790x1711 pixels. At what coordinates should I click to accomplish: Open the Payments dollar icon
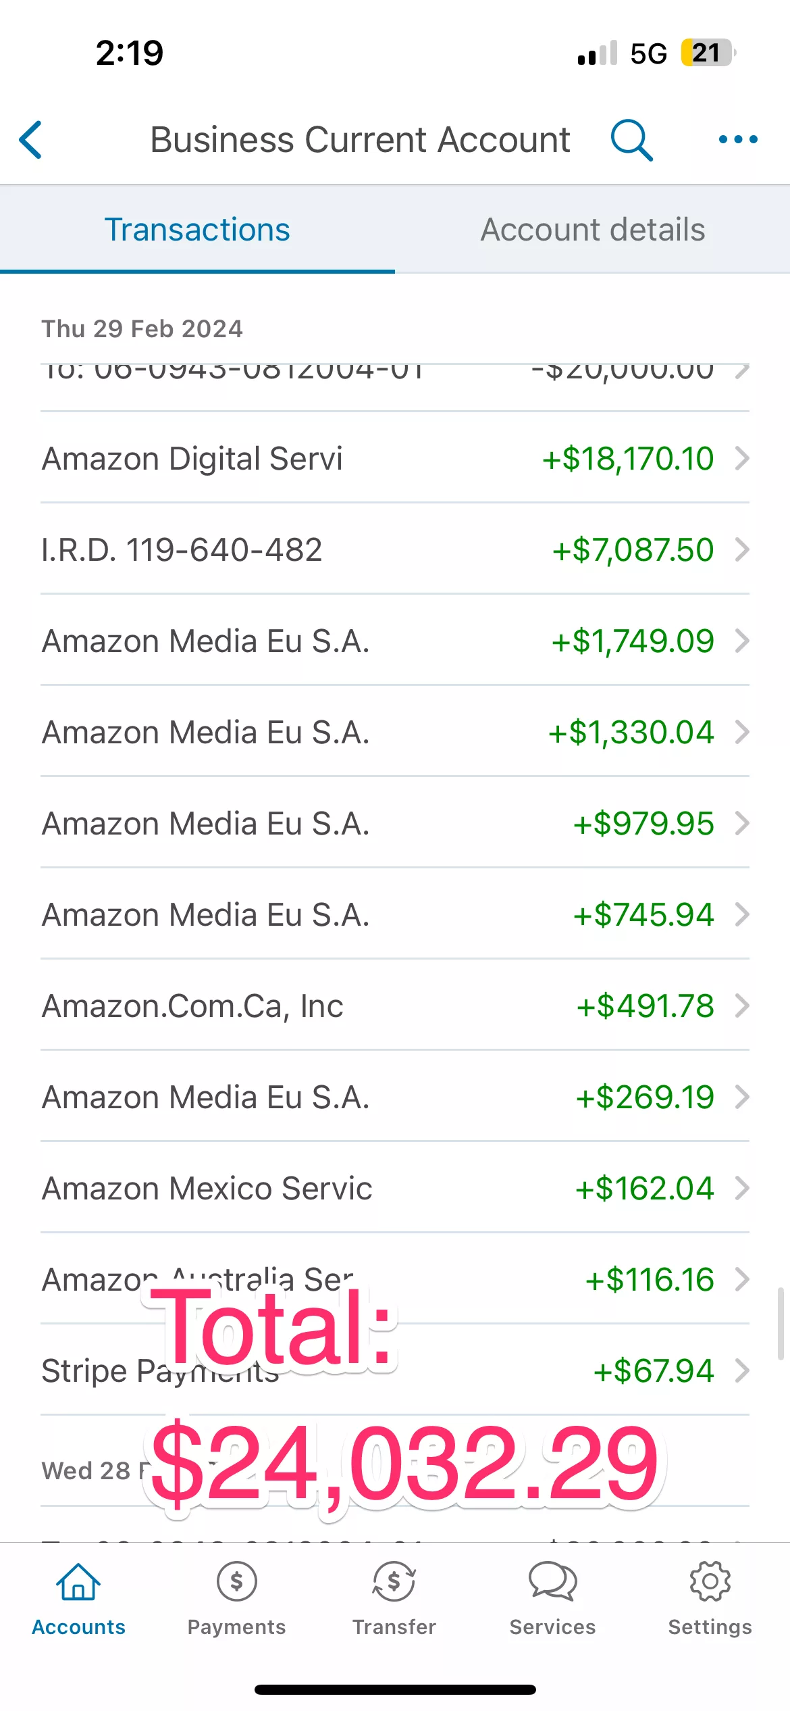[236, 1583]
